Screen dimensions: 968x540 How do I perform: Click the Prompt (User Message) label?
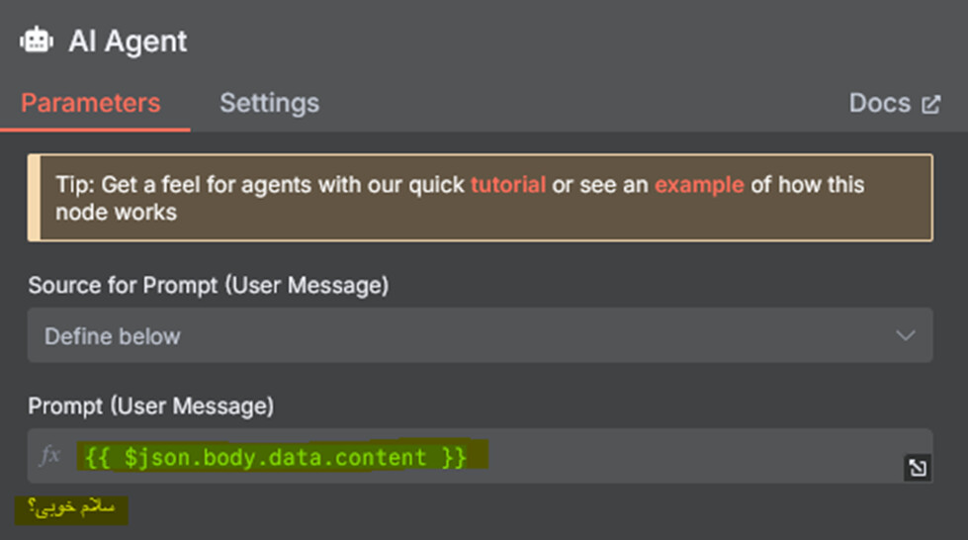[151, 406]
